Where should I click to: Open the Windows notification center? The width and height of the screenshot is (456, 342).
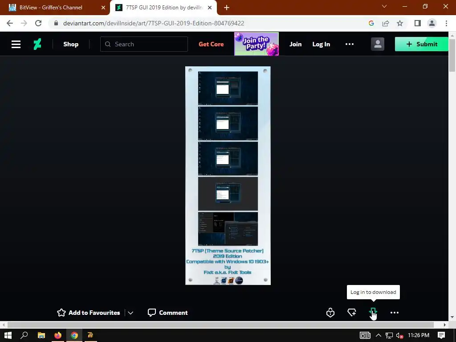point(441,335)
